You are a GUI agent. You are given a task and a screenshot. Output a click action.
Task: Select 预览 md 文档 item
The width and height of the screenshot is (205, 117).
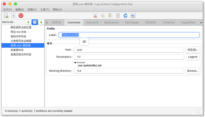23,32
